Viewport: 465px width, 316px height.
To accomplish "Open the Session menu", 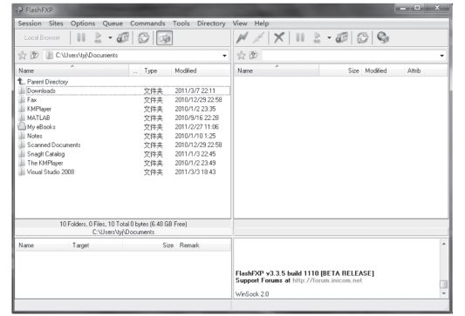I will coord(30,24).
